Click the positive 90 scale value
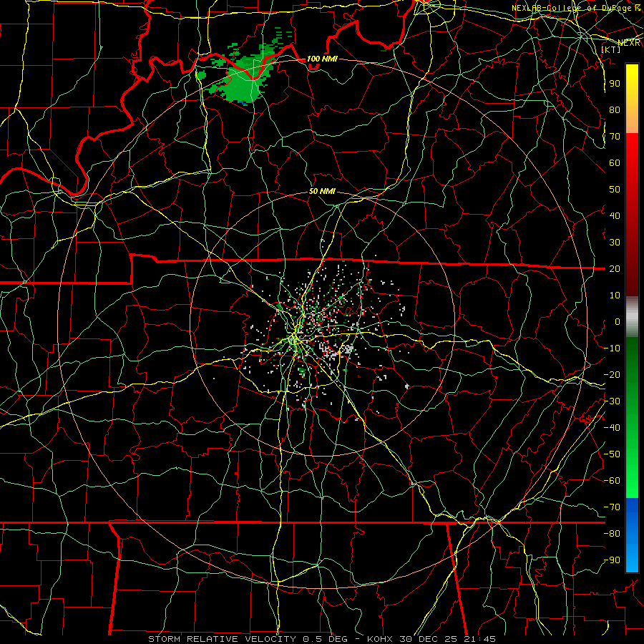 click(615, 84)
